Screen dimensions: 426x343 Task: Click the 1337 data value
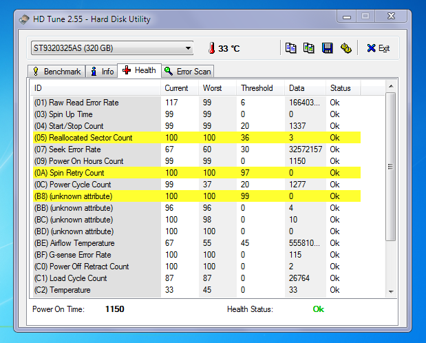[297, 126]
